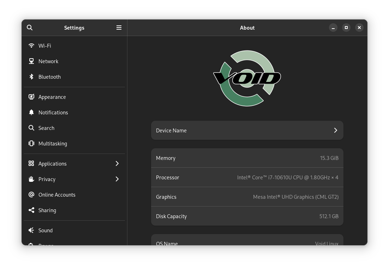Click the Settings sidebar title
389x269 pixels.
pos(74,28)
